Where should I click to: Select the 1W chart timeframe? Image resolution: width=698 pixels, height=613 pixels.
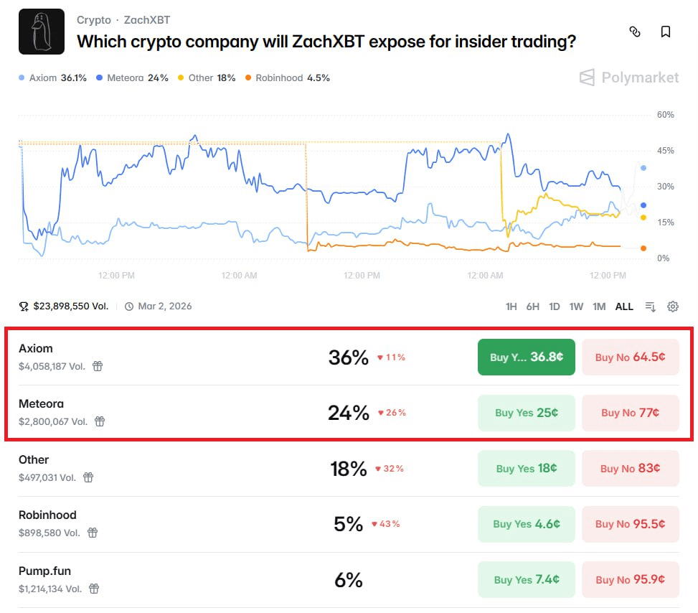pos(576,306)
